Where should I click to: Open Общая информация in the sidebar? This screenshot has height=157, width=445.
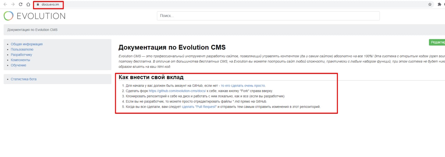27,44
